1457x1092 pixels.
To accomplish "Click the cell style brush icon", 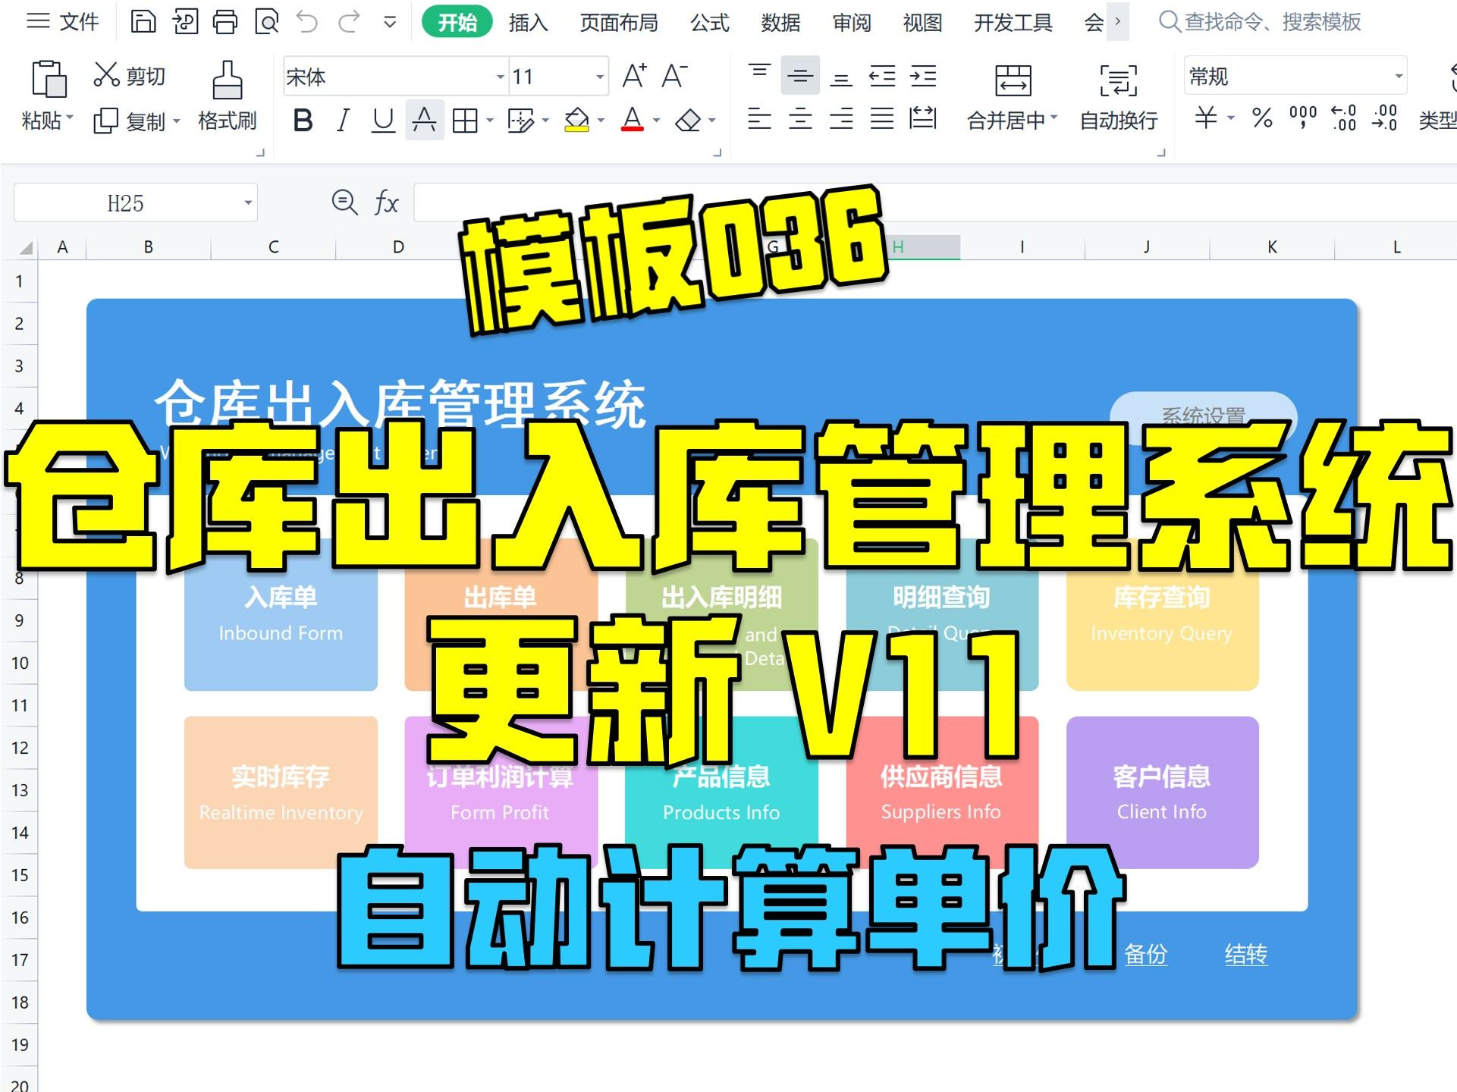I will point(520,120).
